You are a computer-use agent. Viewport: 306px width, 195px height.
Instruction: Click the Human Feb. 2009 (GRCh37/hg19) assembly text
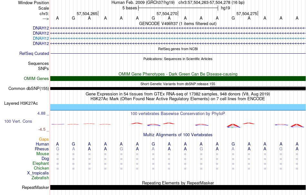click(143, 3)
